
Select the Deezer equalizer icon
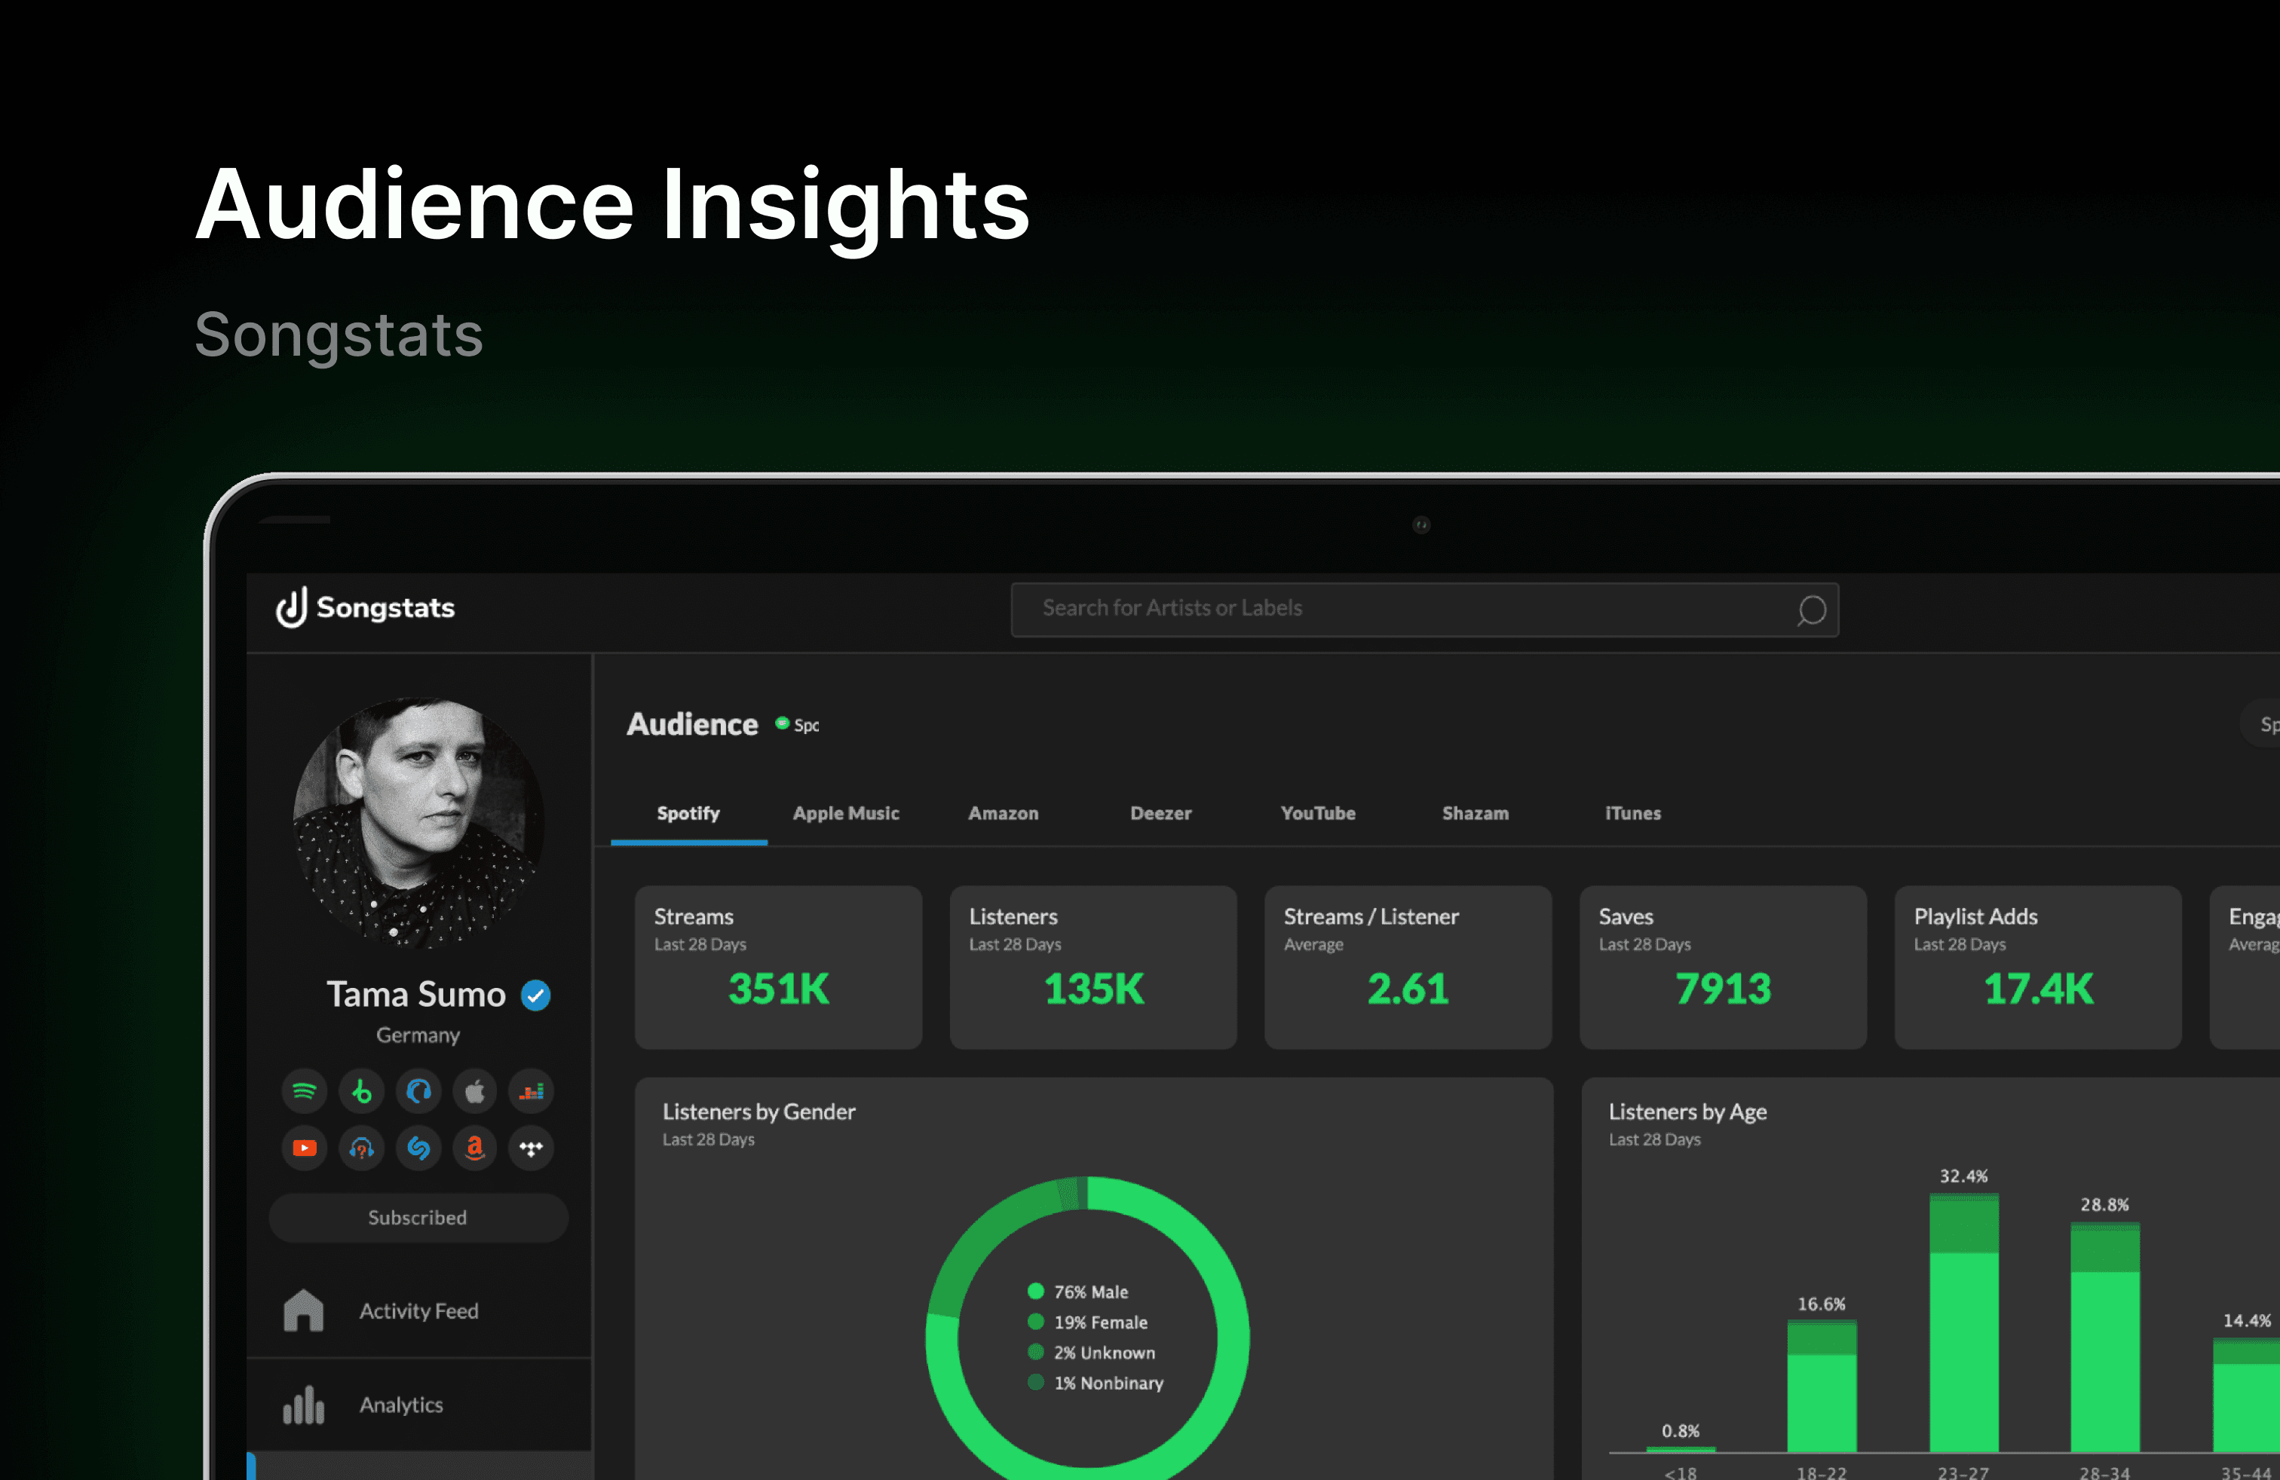[531, 1091]
